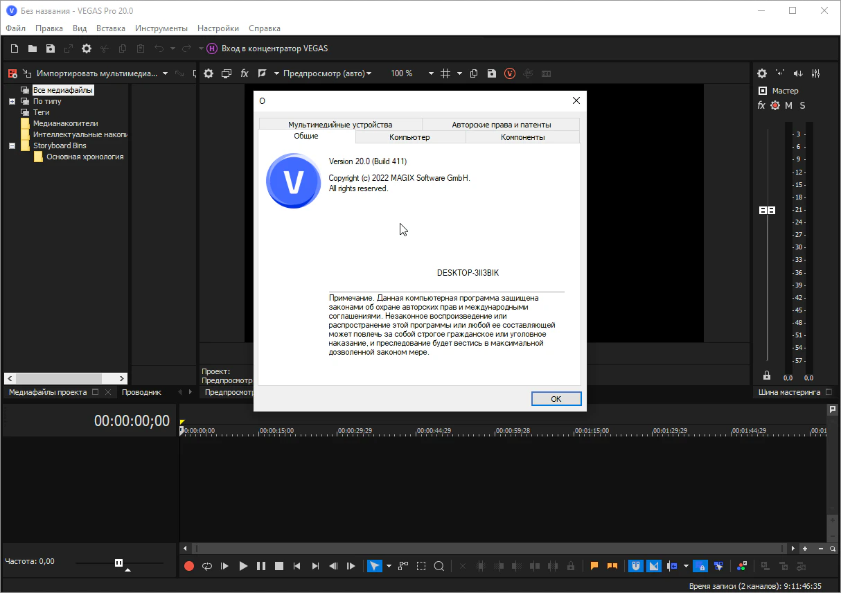Open Master bus FX button
Viewport: 841px width, 593px height.
point(761,105)
